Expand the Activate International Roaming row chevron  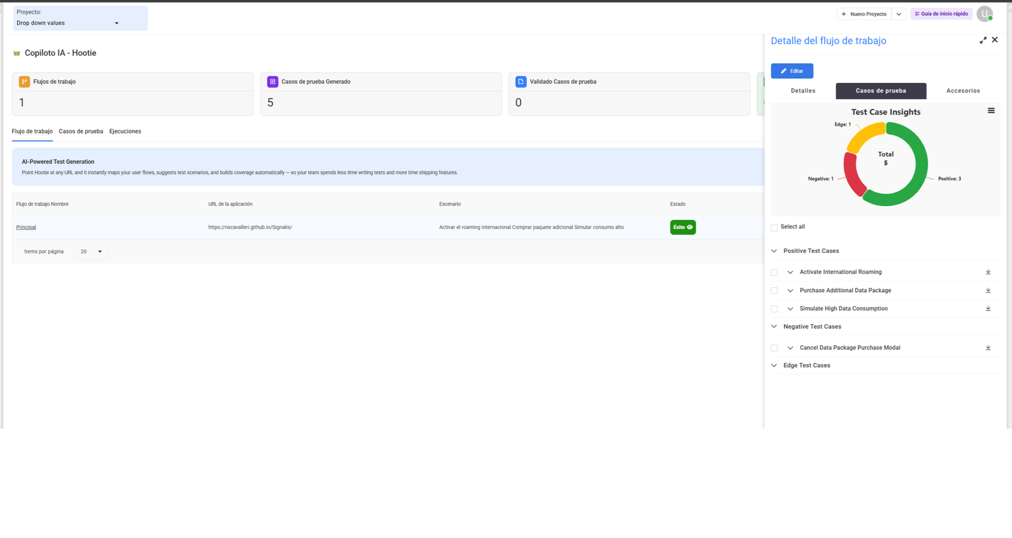790,272
